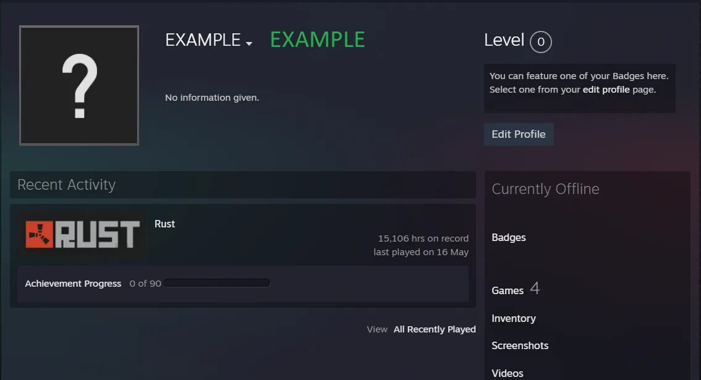Click the Level label
Screen dimensions: 701x380
coord(504,40)
